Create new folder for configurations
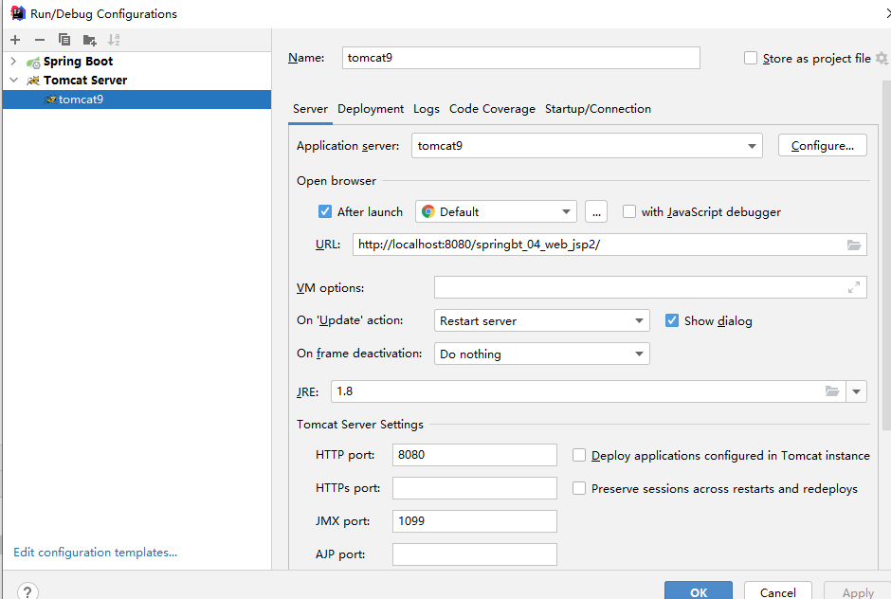Screen dimensions: 891x599 click(89, 40)
